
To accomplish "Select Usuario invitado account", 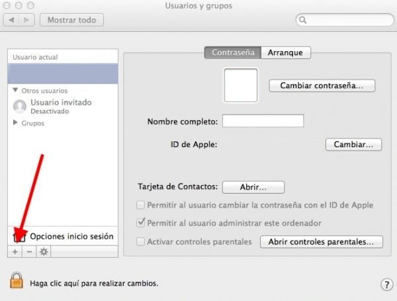I will coord(60,106).
